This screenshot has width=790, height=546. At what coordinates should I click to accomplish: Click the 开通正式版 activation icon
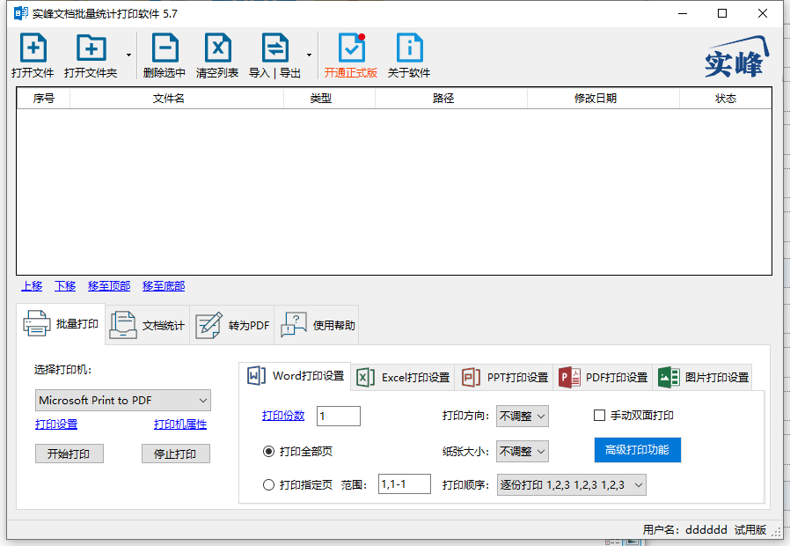click(x=351, y=48)
